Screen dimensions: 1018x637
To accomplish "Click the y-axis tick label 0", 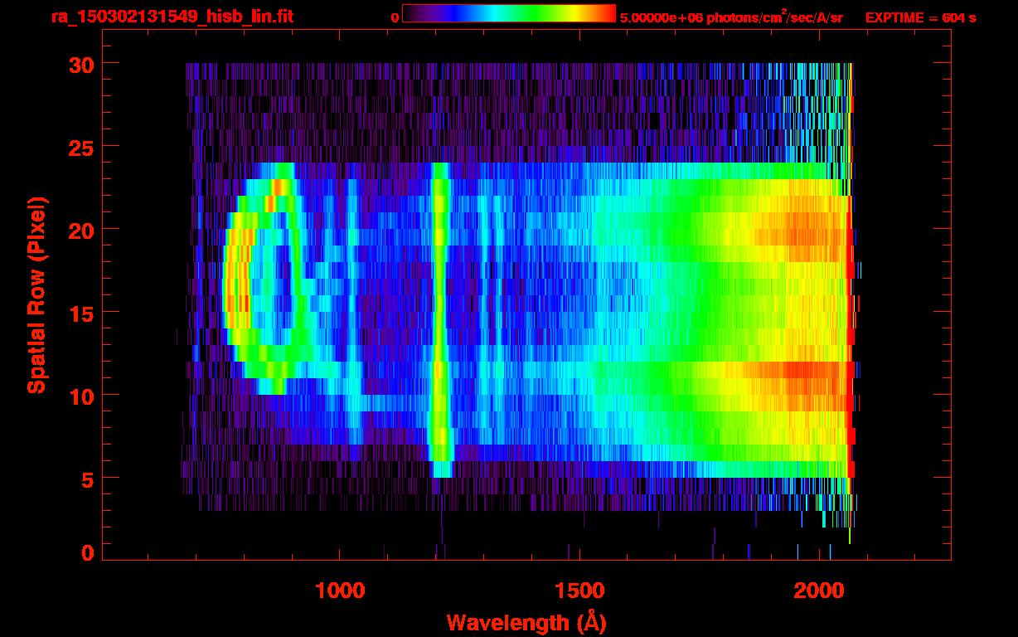I will pos(86,552).
